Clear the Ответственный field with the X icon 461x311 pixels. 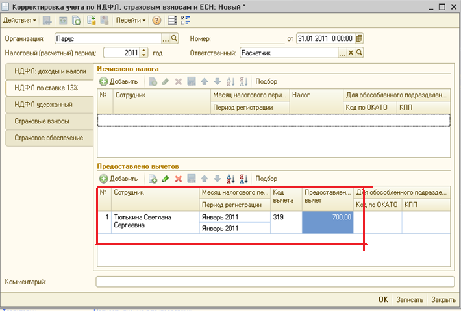(x=351, y=53)
